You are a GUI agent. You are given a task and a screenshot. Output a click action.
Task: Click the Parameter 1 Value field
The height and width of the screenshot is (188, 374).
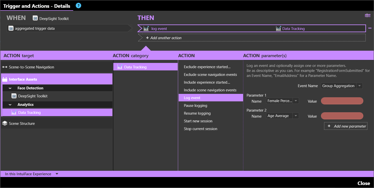342,101
